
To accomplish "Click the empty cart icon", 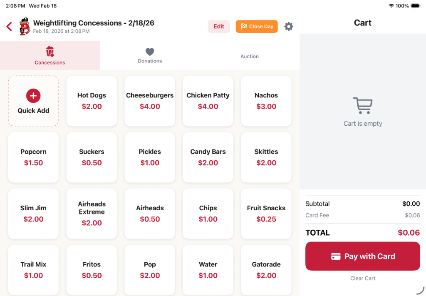I will 362,106.
